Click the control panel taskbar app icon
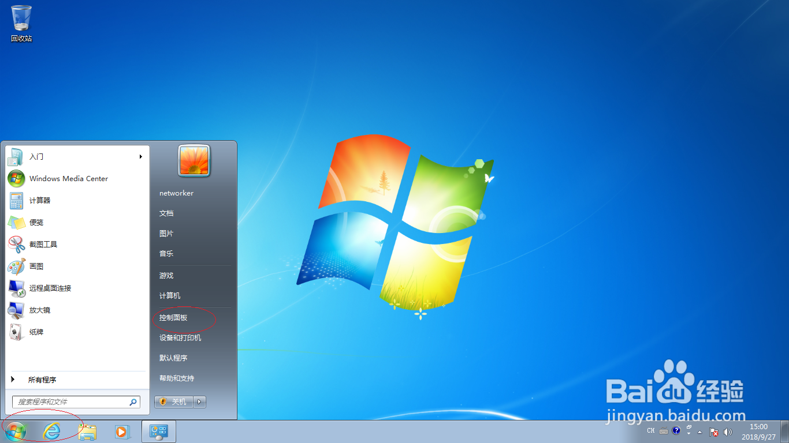The image size is (789, 443). click(x=158, y=431)
